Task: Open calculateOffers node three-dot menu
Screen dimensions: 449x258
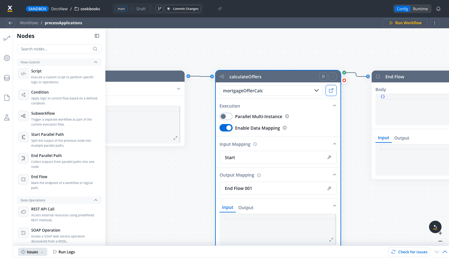Action: coord(333,76)
